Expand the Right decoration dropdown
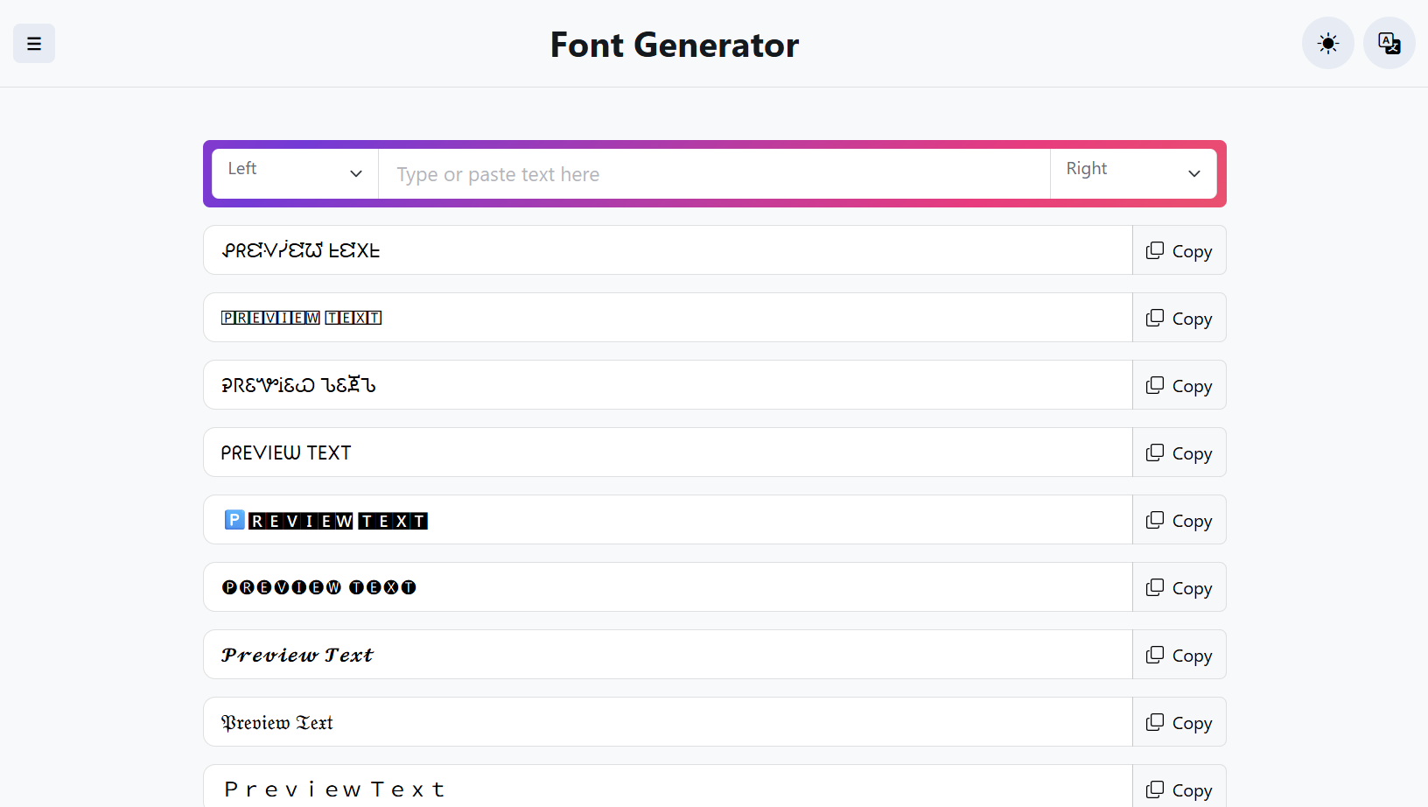 click(x=1132, y=173)
